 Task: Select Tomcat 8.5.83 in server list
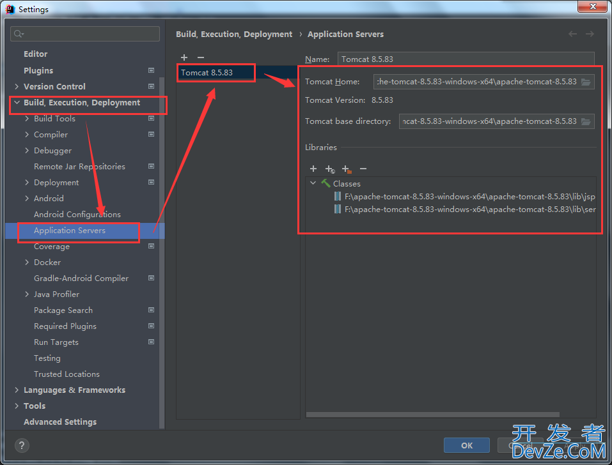pyautogui.click(x=238, y=73)
